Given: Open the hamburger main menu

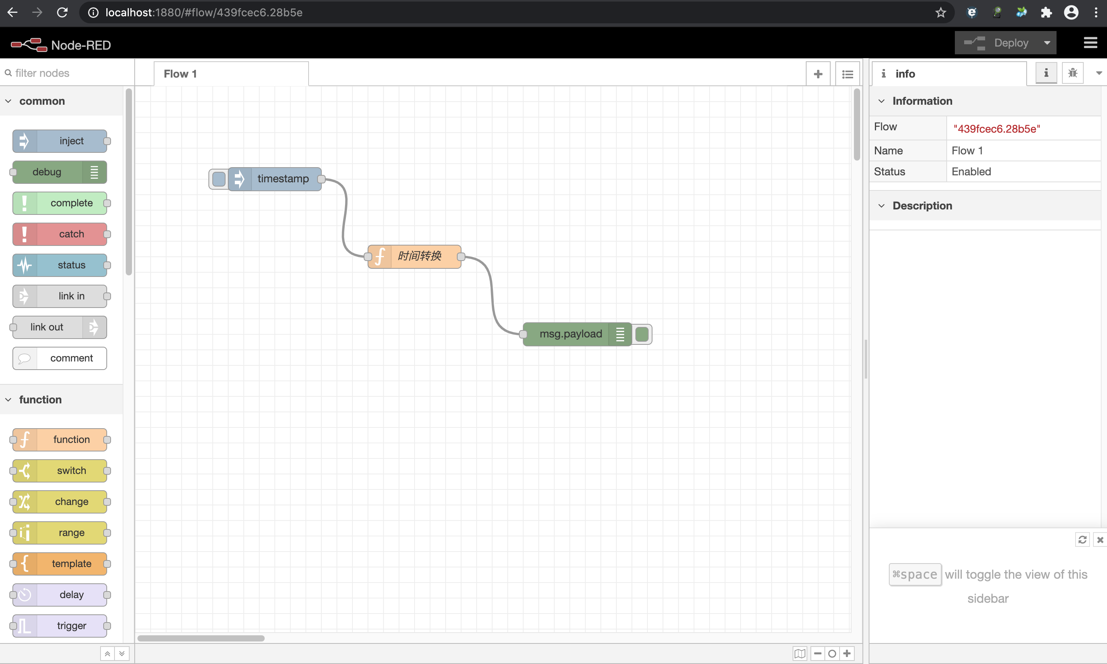Looking at the screenshot, I should tap(1090, 43).
